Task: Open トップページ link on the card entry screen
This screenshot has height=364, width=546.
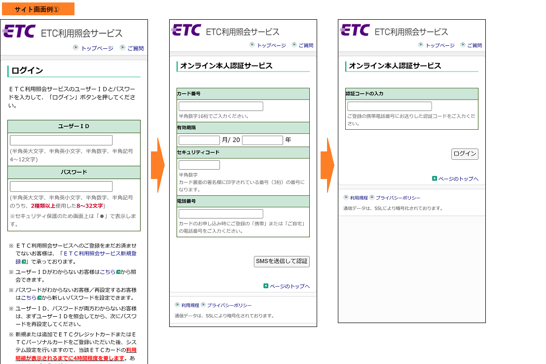Action: pos(271,45)
